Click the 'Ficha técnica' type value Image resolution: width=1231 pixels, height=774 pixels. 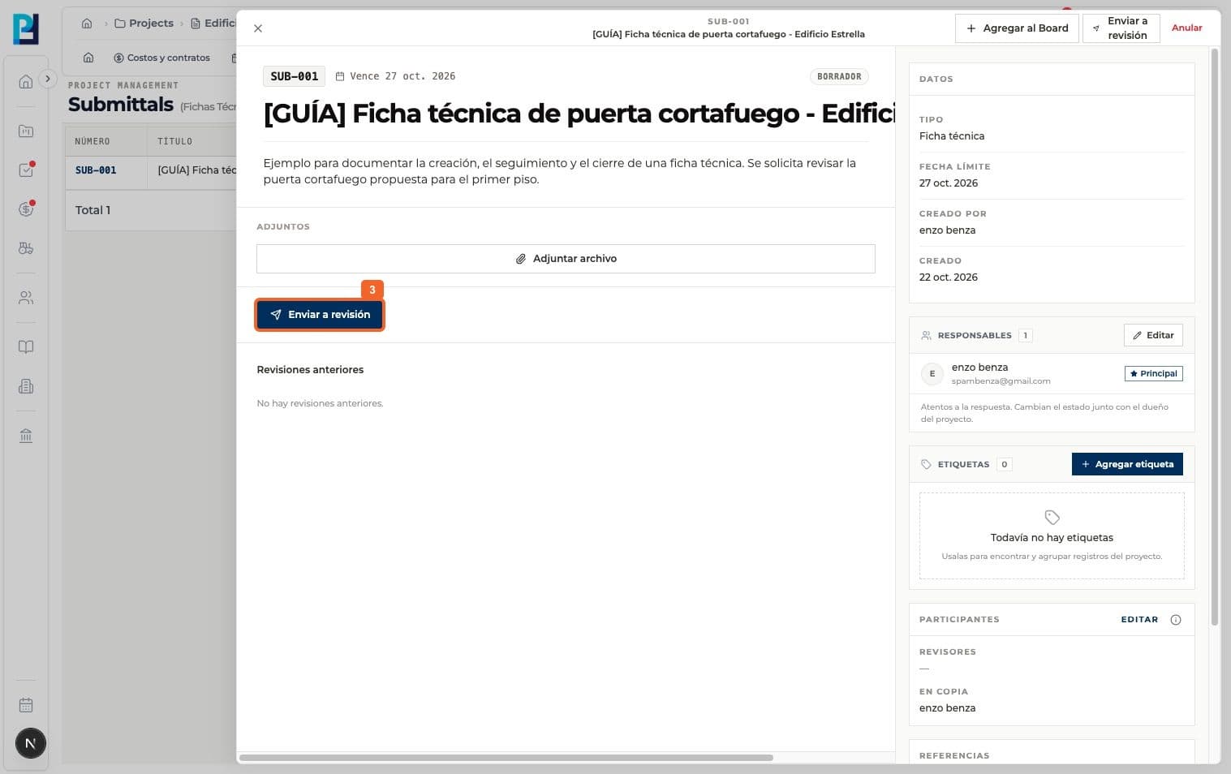click(x=952, y=136)
